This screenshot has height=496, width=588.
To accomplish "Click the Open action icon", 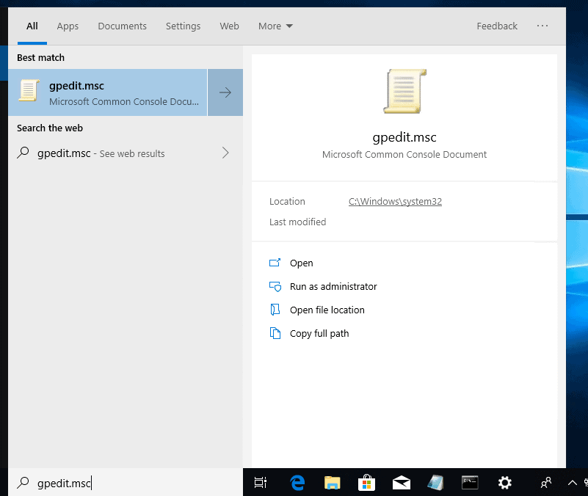I will (x=275, y=263).
